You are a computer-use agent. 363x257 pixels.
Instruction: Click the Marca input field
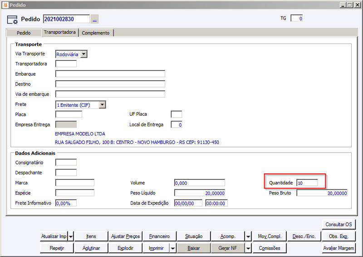coord(75,183)
